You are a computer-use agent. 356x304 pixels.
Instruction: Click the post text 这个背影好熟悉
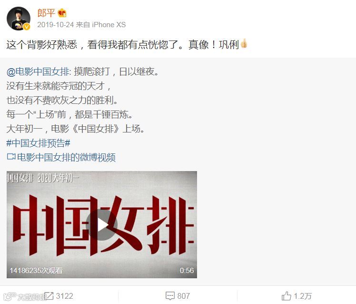point(42,45)
